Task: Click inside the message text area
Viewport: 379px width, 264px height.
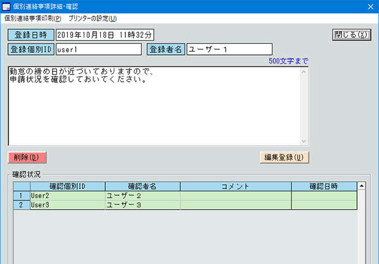Action: click(x=154, y=106)
